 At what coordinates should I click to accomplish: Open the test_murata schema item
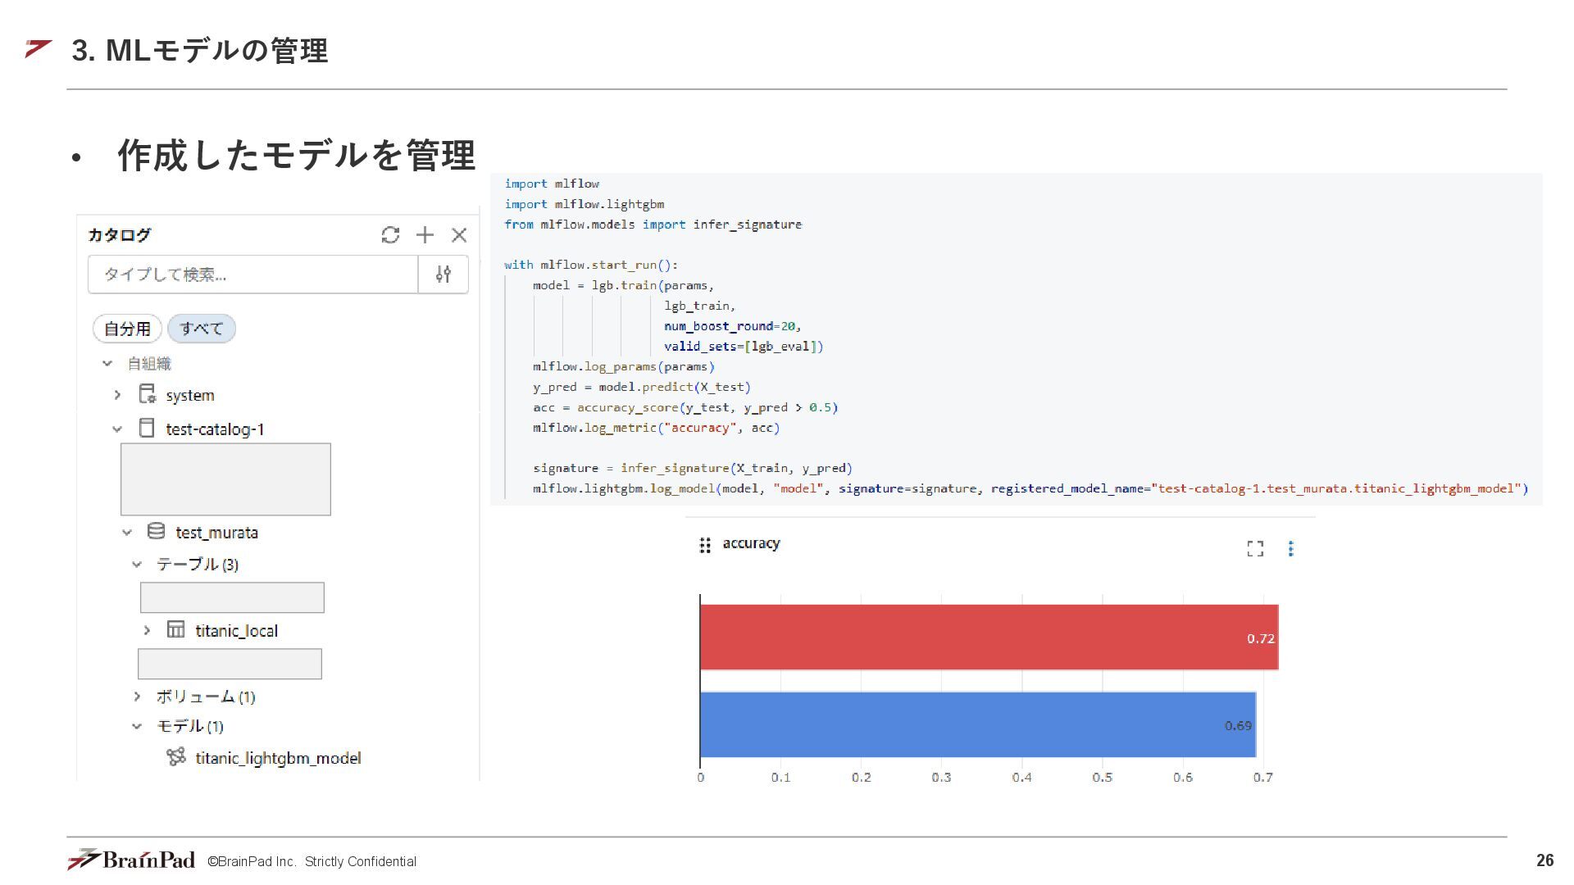click(216, 533)
